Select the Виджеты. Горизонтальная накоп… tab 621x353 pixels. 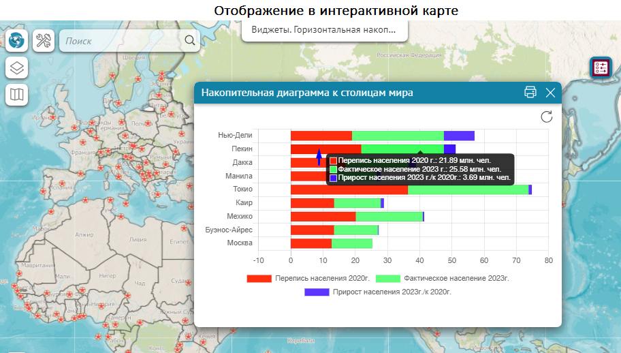(x=323, y=30)
